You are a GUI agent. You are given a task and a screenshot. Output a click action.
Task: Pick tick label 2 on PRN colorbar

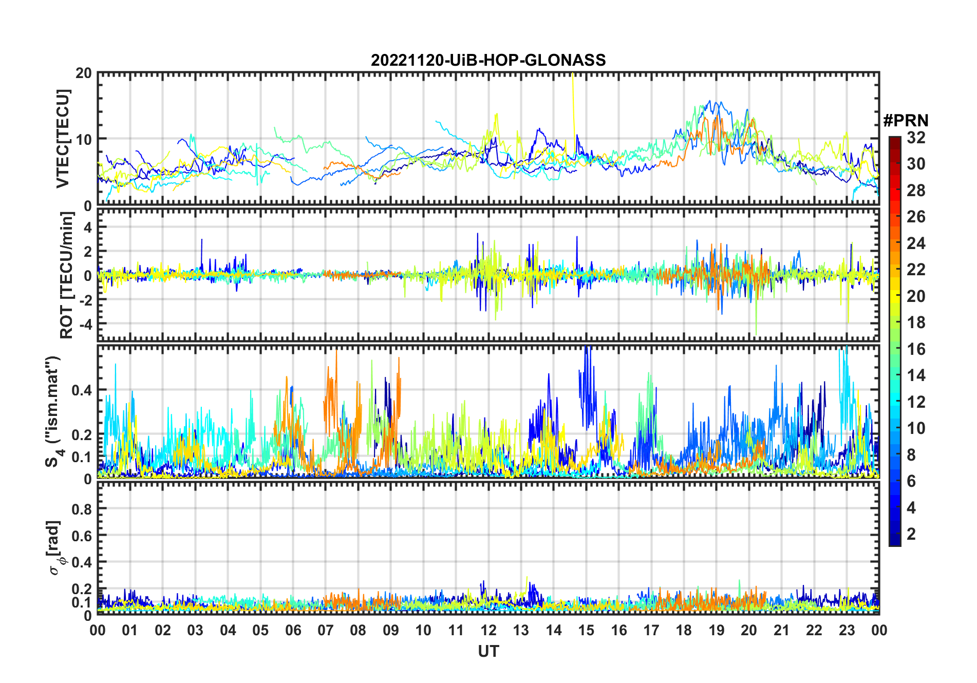pyautogui.click(x=911, y=534)
